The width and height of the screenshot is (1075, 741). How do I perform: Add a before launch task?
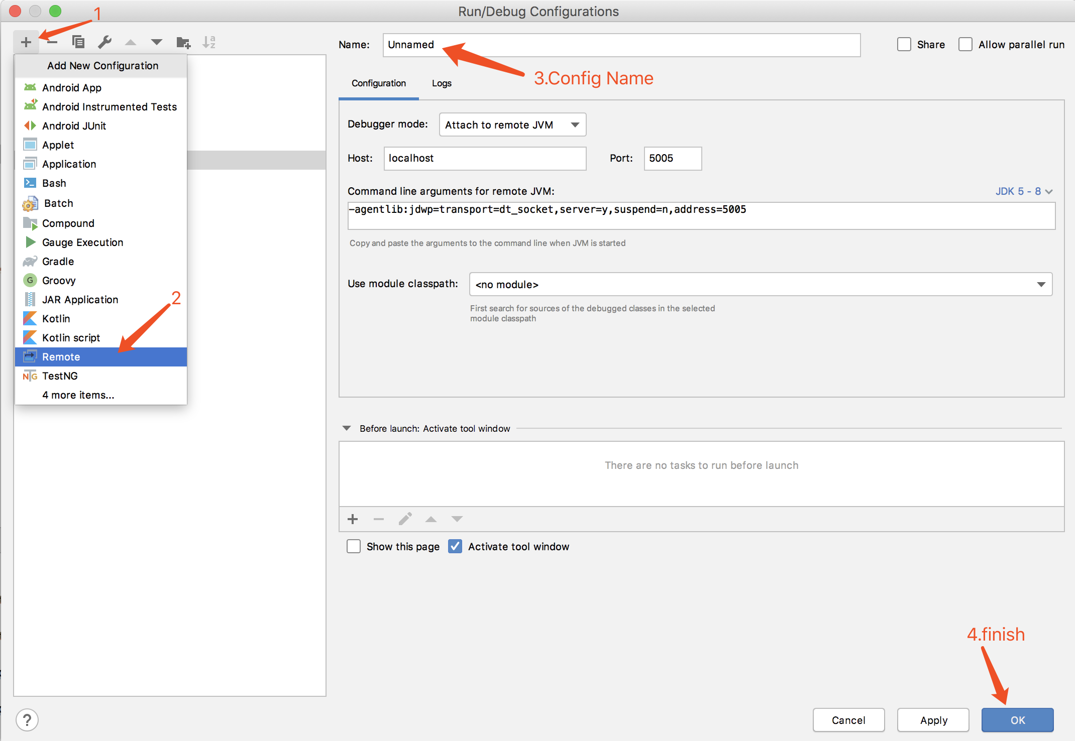[x=353, y=519]
